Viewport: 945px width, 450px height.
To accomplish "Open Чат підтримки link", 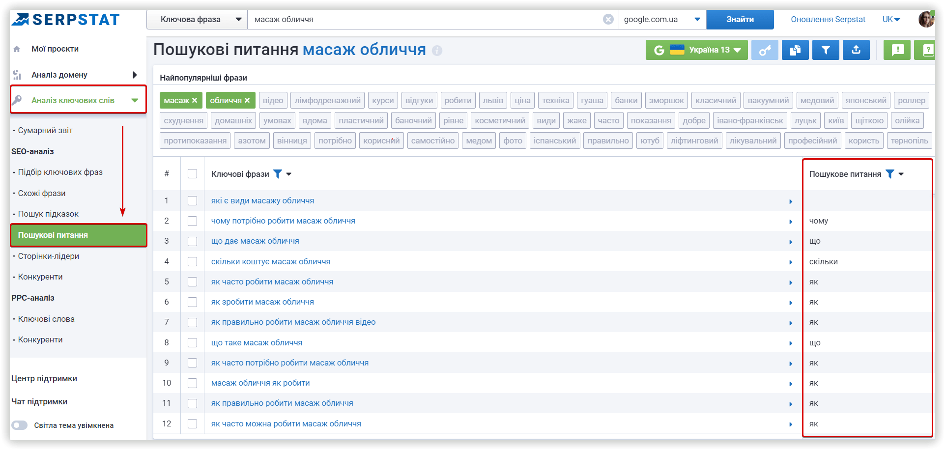I will 39,402.
